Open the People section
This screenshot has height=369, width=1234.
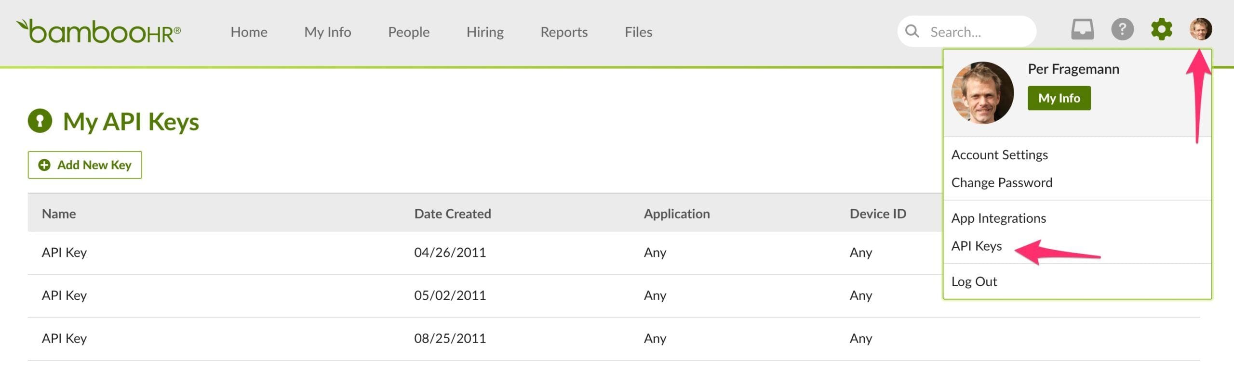pos(409,32)
